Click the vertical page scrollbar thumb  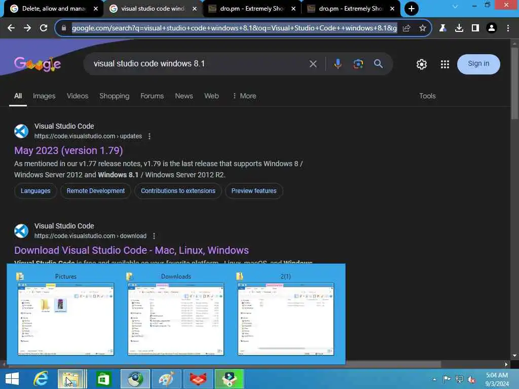pos(514,84)
